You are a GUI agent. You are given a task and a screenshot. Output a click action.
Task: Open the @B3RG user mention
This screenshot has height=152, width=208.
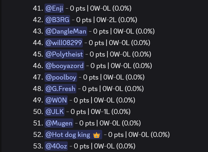[x=57, y=20]
